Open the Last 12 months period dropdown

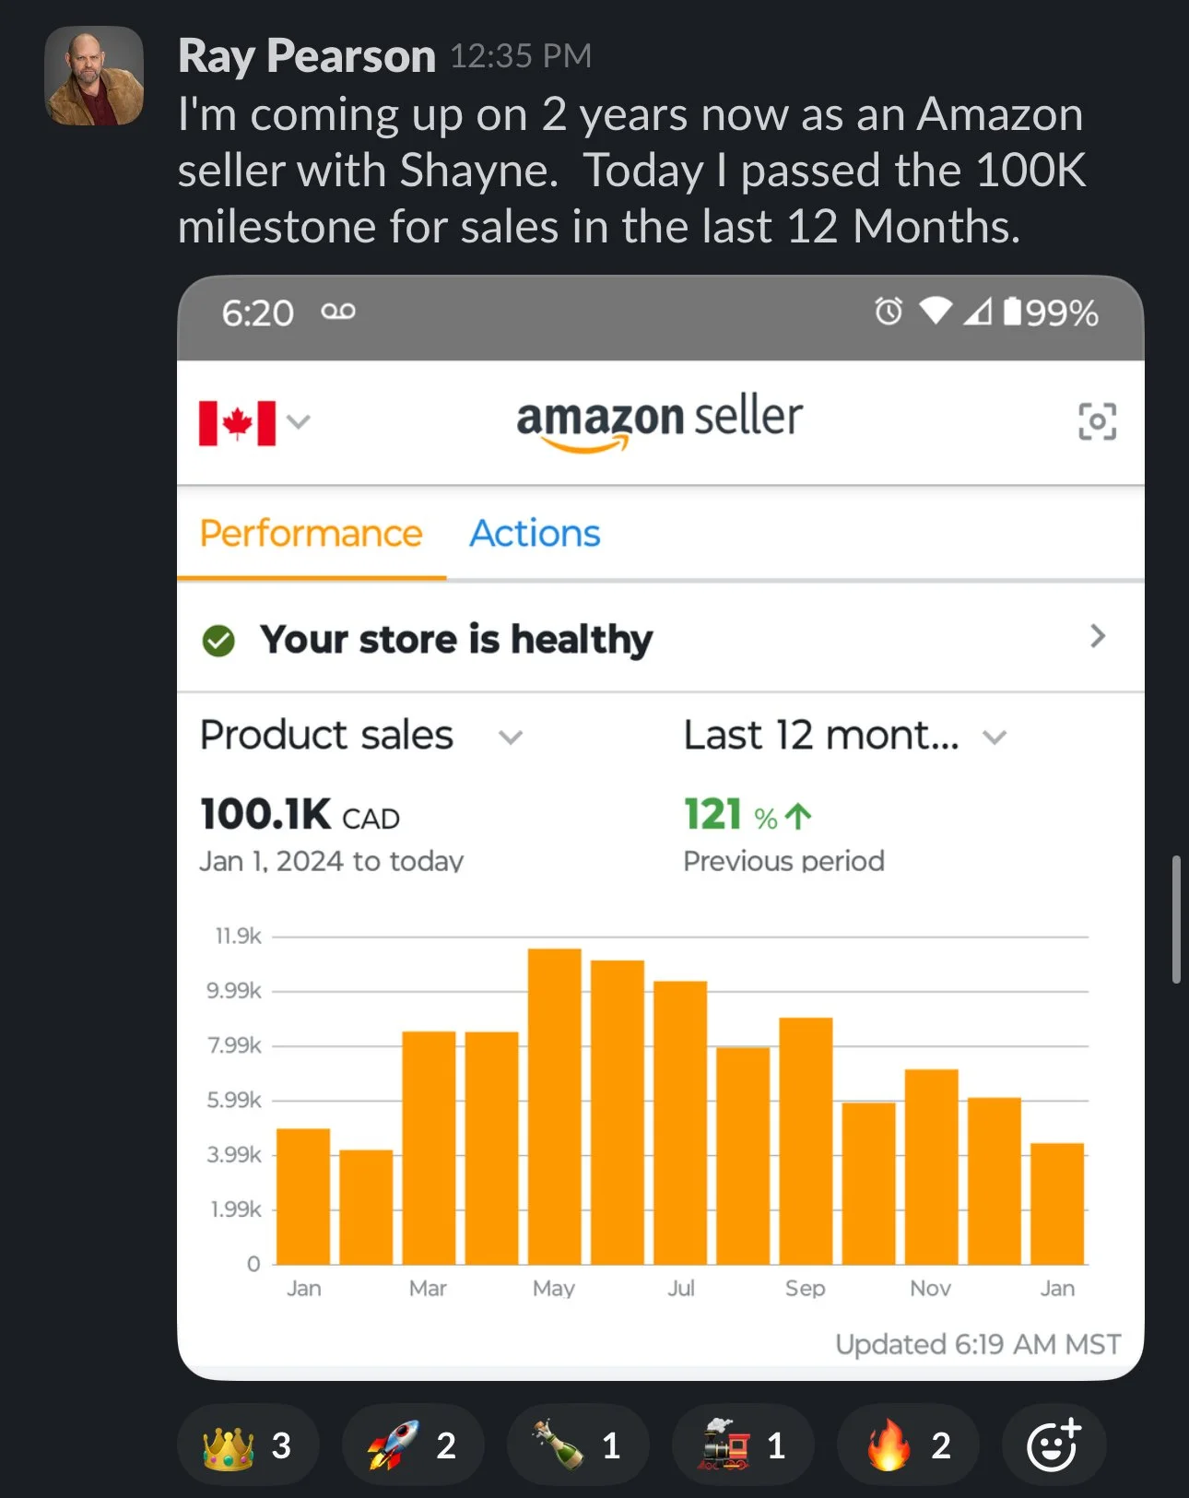[994, 737]
